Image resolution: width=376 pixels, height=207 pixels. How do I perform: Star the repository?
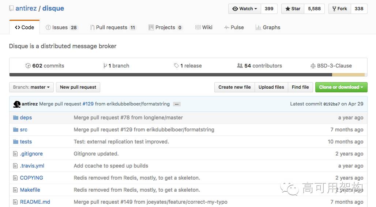tap(293, 9)
